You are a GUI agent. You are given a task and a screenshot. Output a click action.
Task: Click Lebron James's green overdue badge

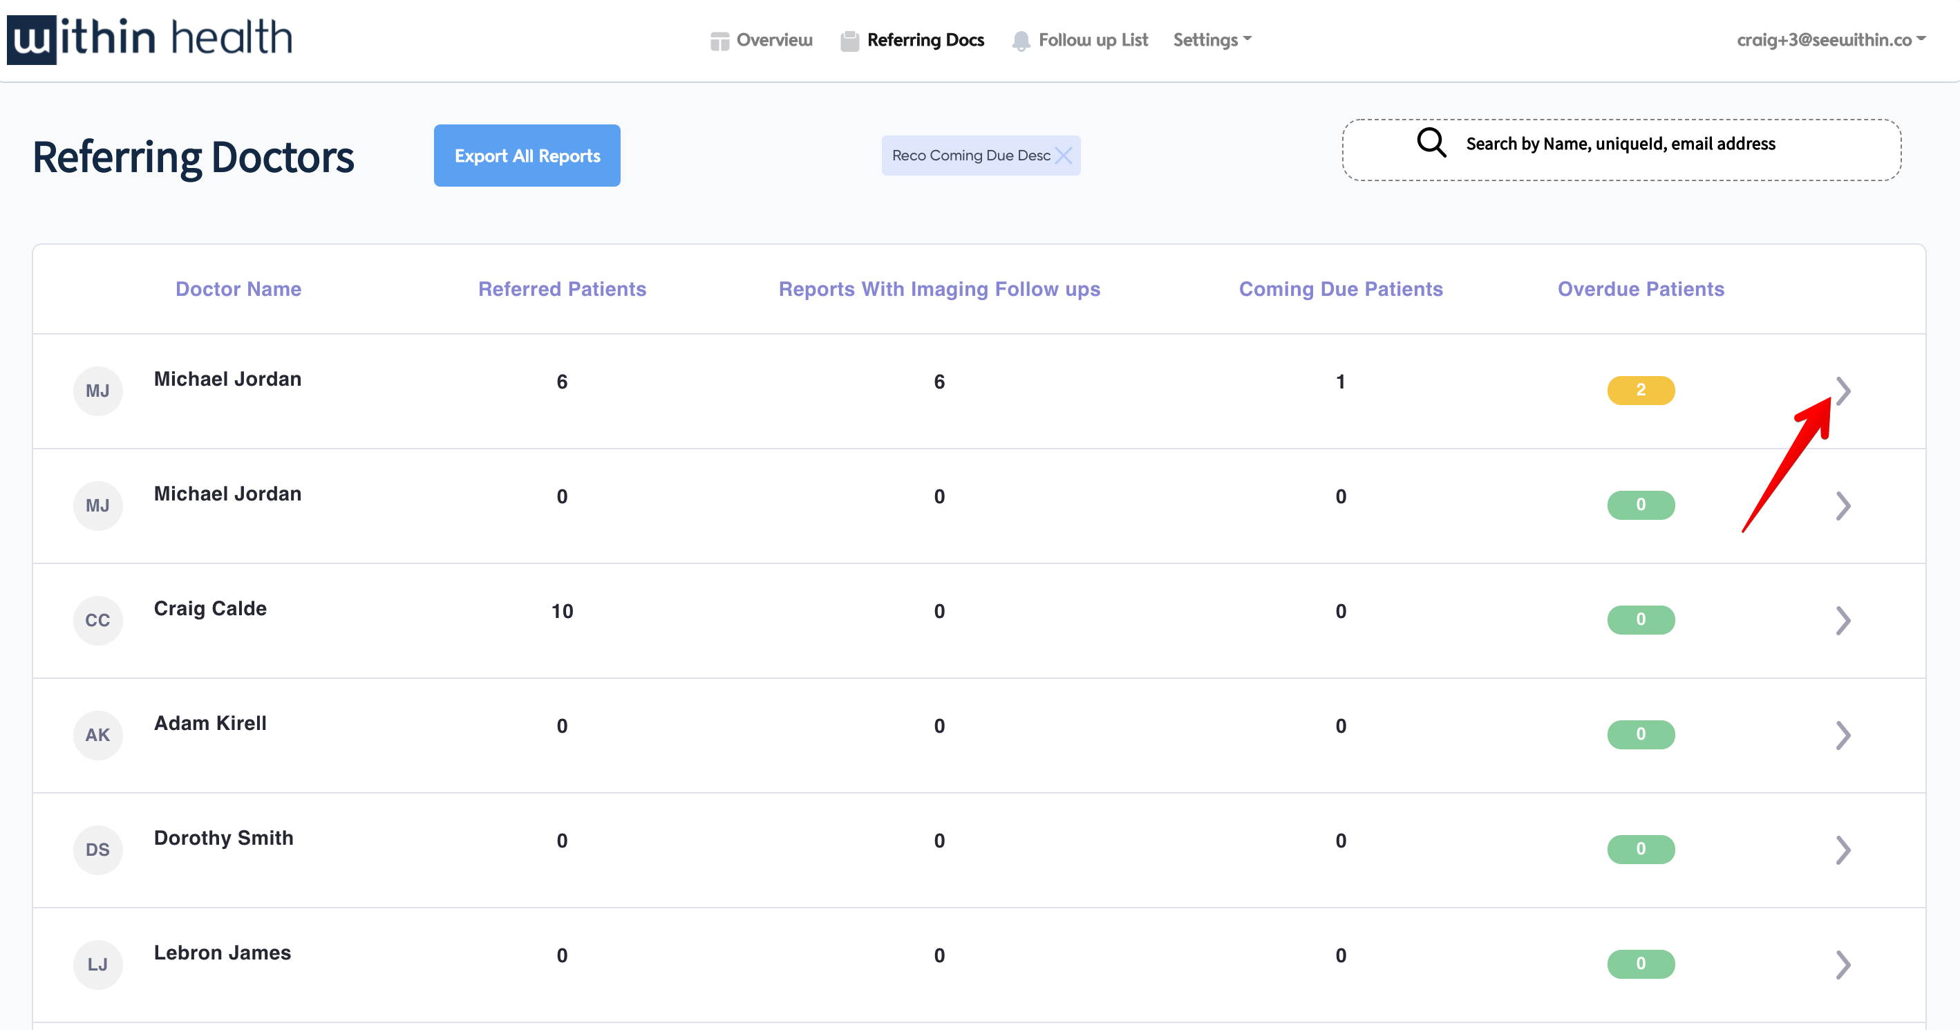pyautogui.click(x=1641, y=964)
